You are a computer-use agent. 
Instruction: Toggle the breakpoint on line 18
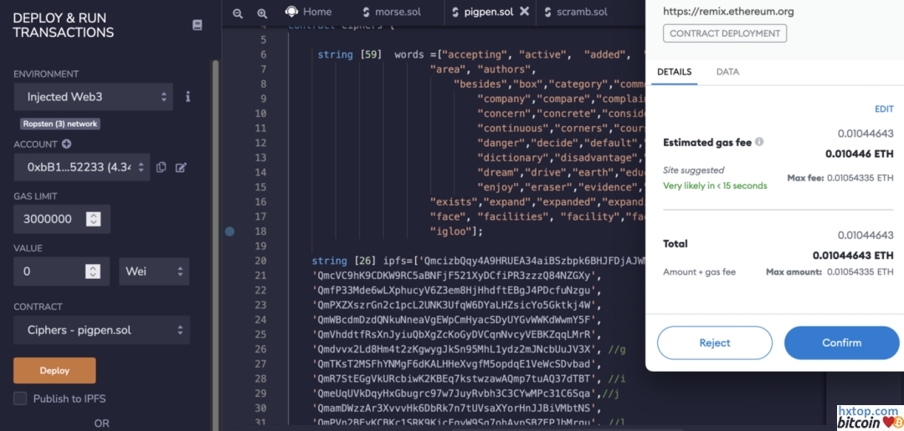click(230, 231)
